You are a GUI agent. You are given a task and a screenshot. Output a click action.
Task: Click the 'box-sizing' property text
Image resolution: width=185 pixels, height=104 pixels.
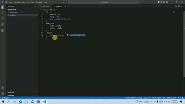(x=55, y=19)
